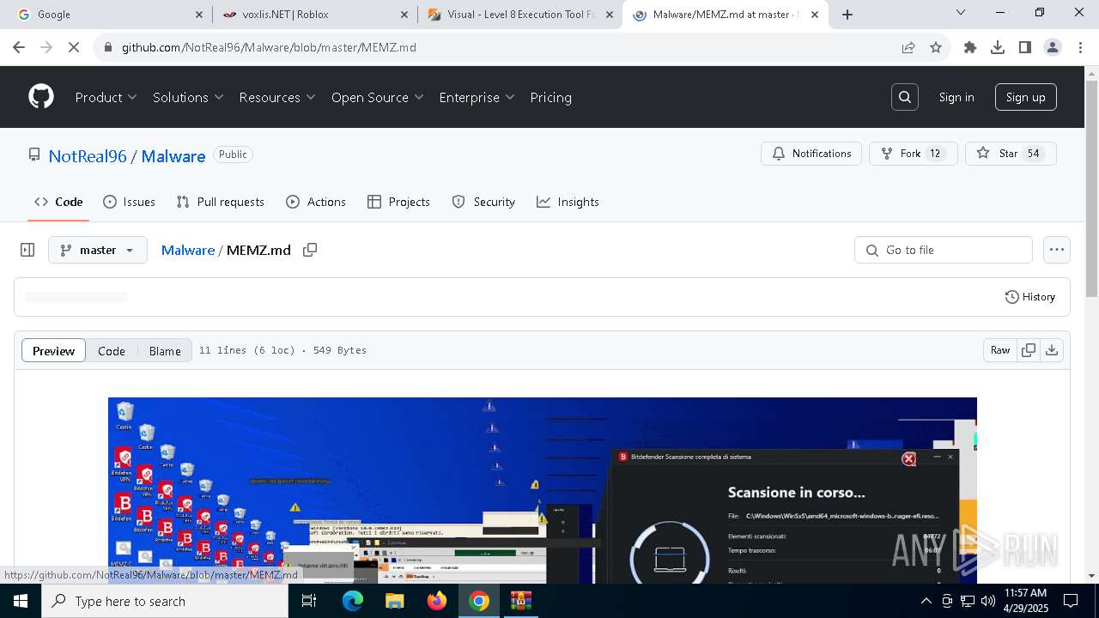The image size is (1099, 618).
Task: Open Task View on taskbar
Action: 309,601
